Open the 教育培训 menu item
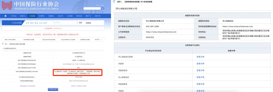Viewport: 273px width, 92px height. point(79,16)
